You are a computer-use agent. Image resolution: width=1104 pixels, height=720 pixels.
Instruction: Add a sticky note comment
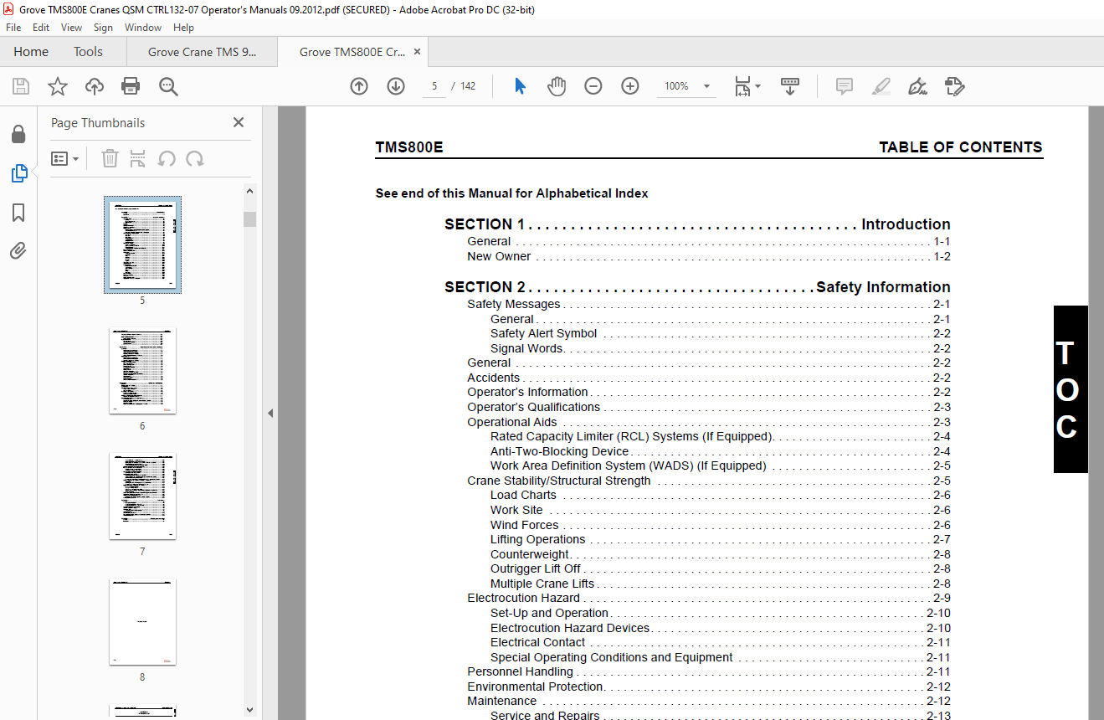(x=845, y=86)
